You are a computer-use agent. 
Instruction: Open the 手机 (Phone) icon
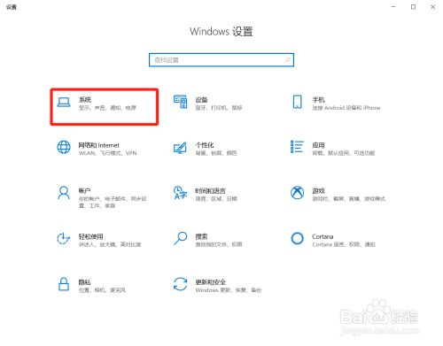[x=298, y=102]
